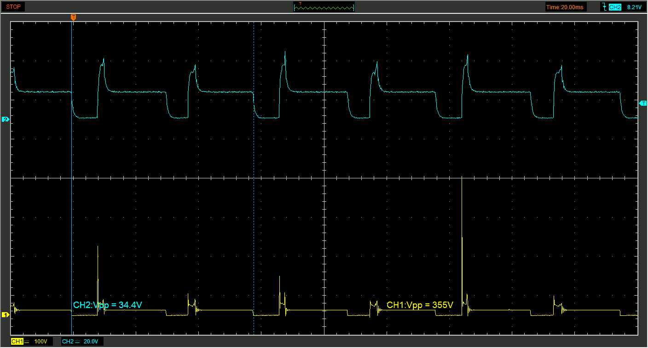The height and width of the screenshot is (348, 648).
Task: Select the CH2 trigger source badge
Action: (x=615, y=7)
